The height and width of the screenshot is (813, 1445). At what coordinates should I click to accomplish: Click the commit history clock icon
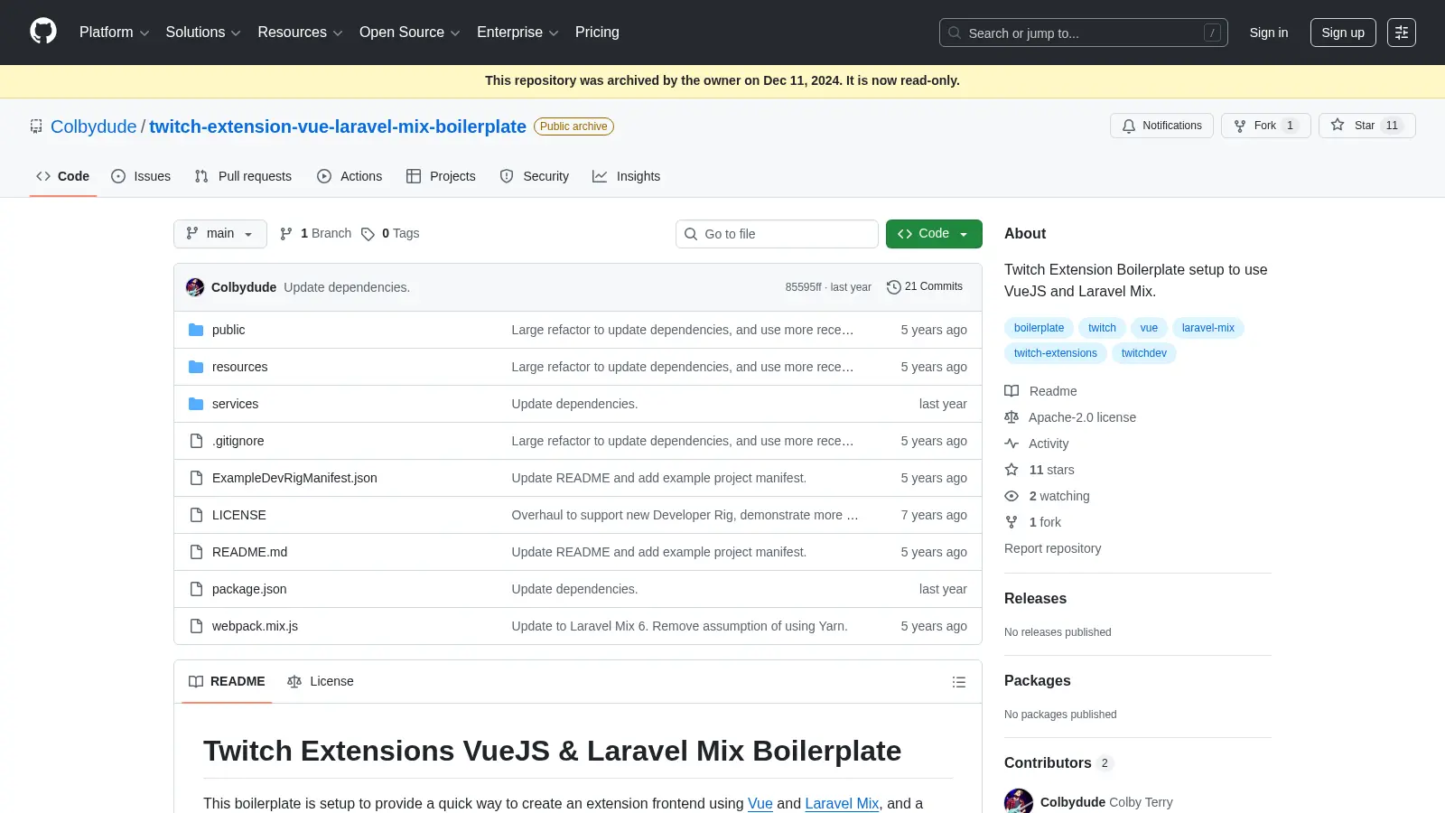tap(894, 286)
